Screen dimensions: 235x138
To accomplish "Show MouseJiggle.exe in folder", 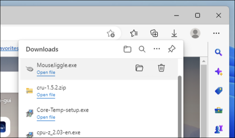I will [x=139, y=68].
